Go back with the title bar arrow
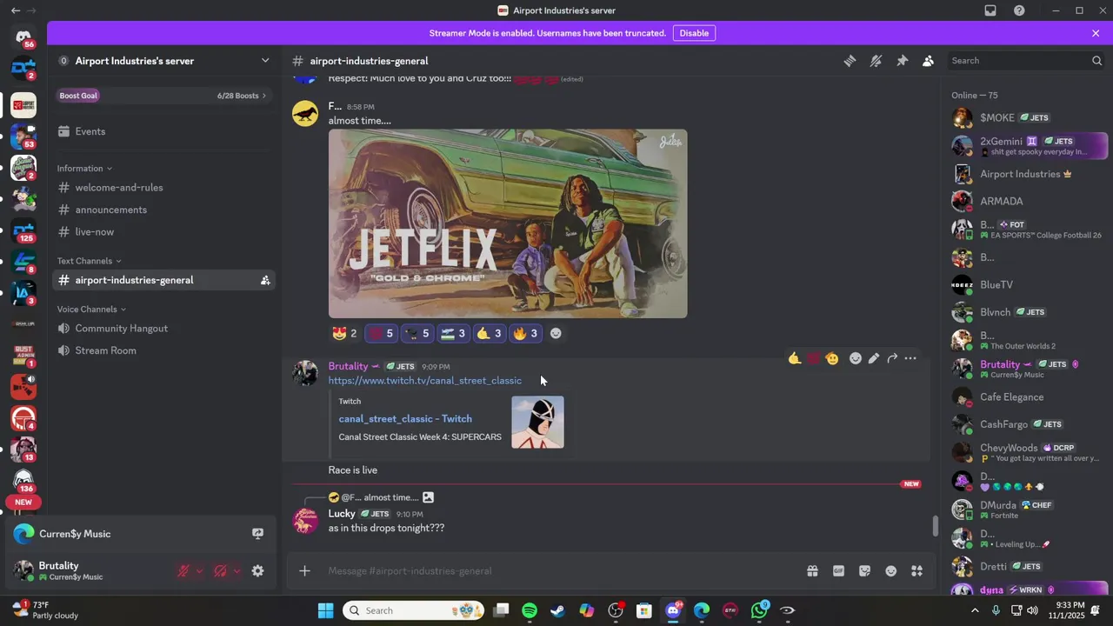 15,10
